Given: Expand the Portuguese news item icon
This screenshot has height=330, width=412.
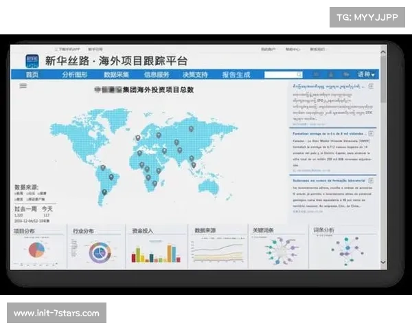Looking at the screenshot, I should click(371, 181).
